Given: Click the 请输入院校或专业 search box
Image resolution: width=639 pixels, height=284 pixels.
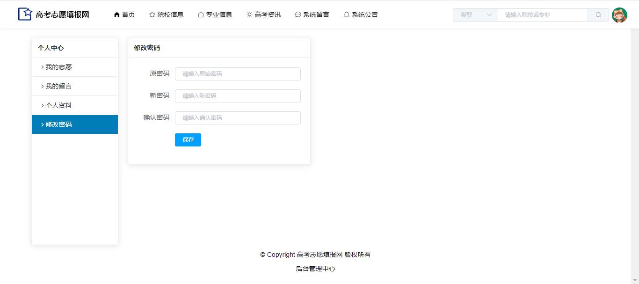Looking at the screenshot, I should (x=543, y=15).
